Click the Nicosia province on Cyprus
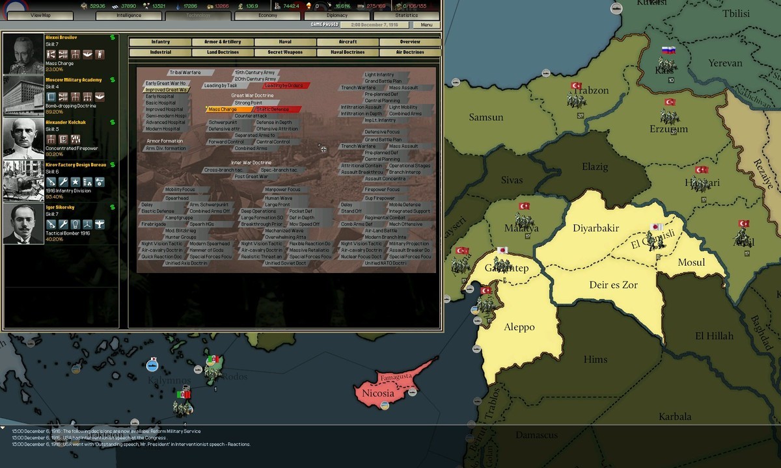The image size is (781, 468). [x=377, y=394]
